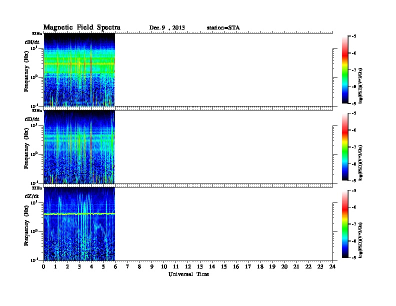The image size is (396, 306).
Task: Click the hour 11 tick label
Action: coord(176,267)
